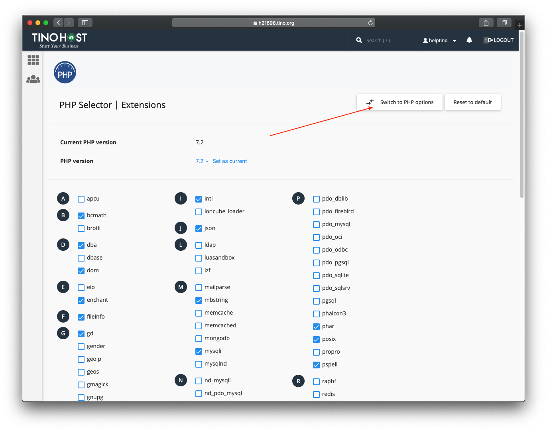Enable the pdo_mysql extension
This screenshot has width=547, height=431.
point(316,224)
